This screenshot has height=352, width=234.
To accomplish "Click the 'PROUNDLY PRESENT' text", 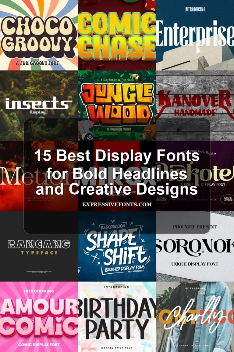I will (195, 227).
